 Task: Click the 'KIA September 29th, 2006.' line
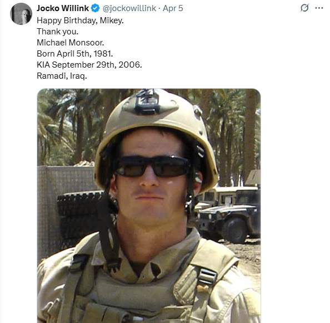pos(89,65)
